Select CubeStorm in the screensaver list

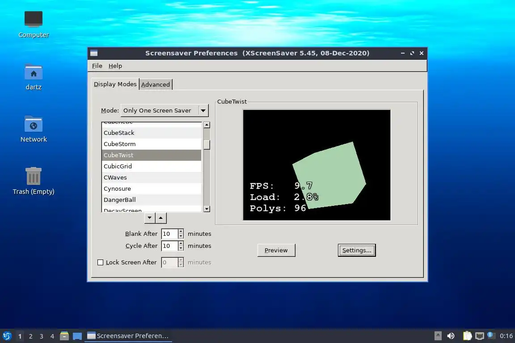[x=152, y=144]
